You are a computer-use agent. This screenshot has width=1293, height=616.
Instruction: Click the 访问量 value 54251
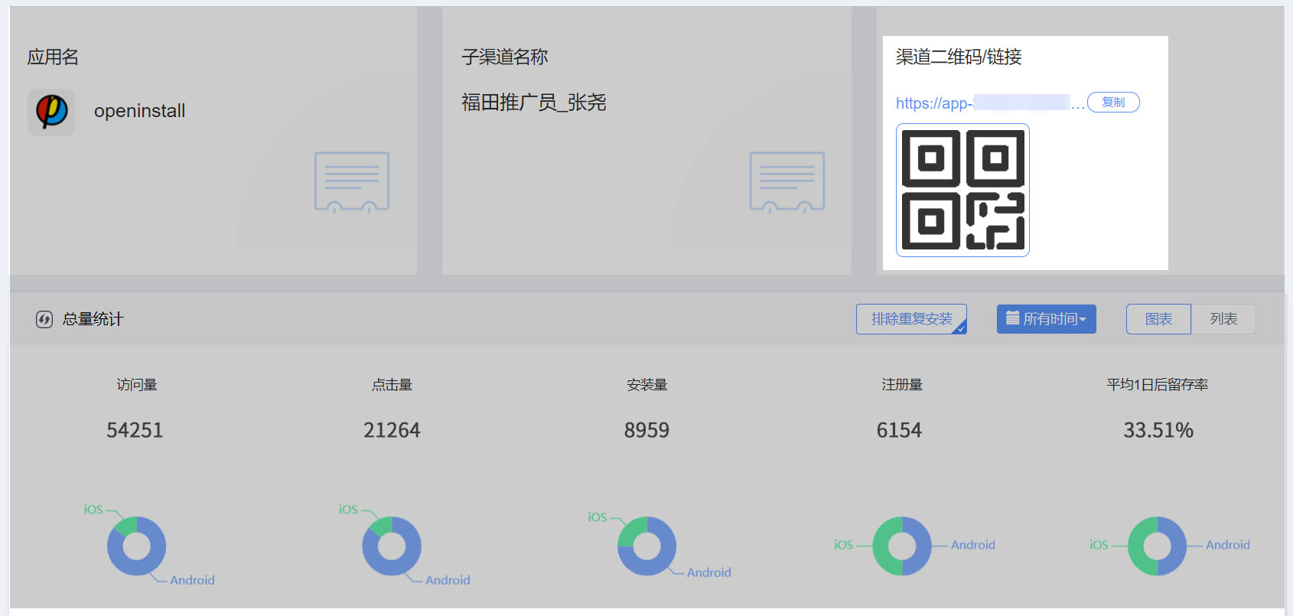tap(135, 430)
